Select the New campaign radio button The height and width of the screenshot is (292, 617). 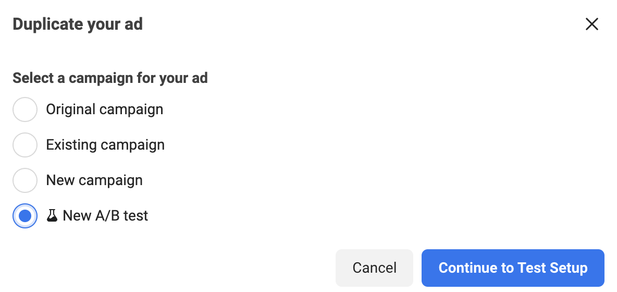coord(25,180)
